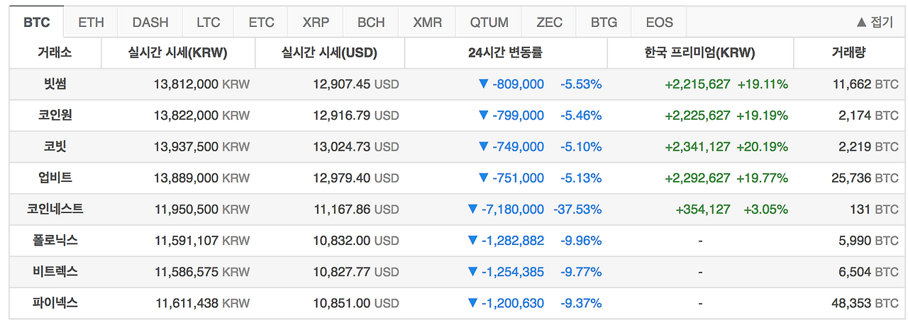Image resolution: width=908 pixels, height=327 pixels.
Task: Select the LTC tab
Action: 208,22
